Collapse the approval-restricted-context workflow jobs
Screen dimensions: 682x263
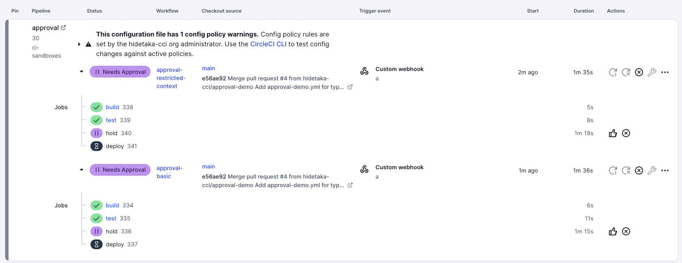click(82, 72)
